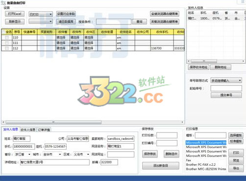Screen dimensions: 246x181
Task: Click the 搜索条件 input field
Action: coord(114,22)
